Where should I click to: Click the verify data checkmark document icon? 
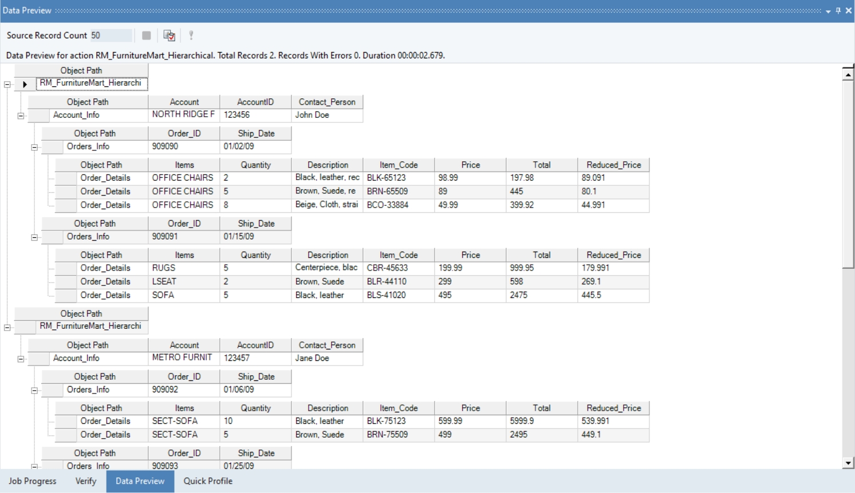click(169, 35)
